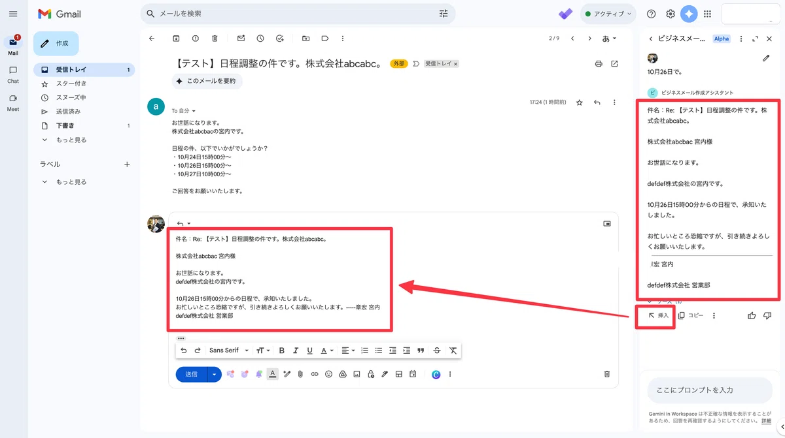
Task: Toggle blockquote formatting
Action: point(421,351)
